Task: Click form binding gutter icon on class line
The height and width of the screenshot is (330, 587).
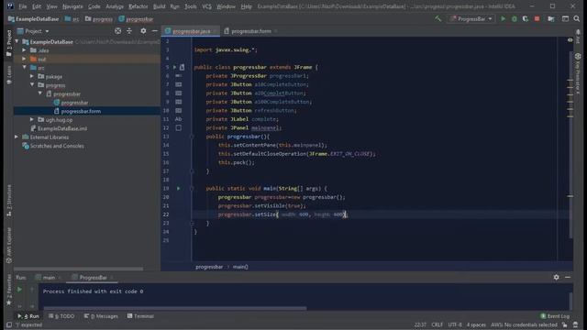Action: [182, 67]
